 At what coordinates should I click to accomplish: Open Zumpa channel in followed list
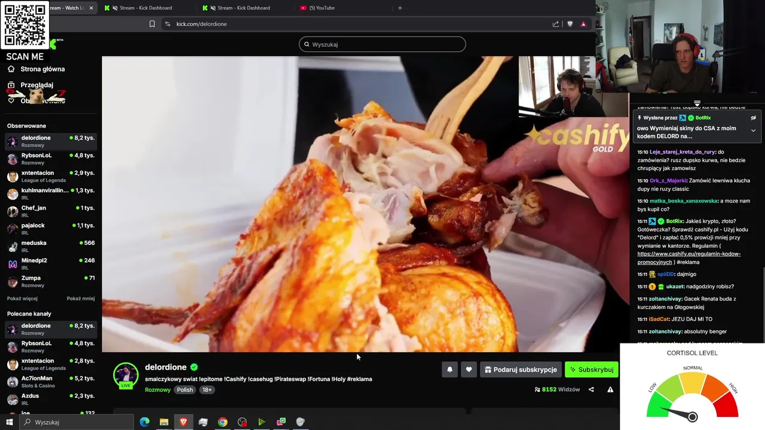[x=51, y=281]
